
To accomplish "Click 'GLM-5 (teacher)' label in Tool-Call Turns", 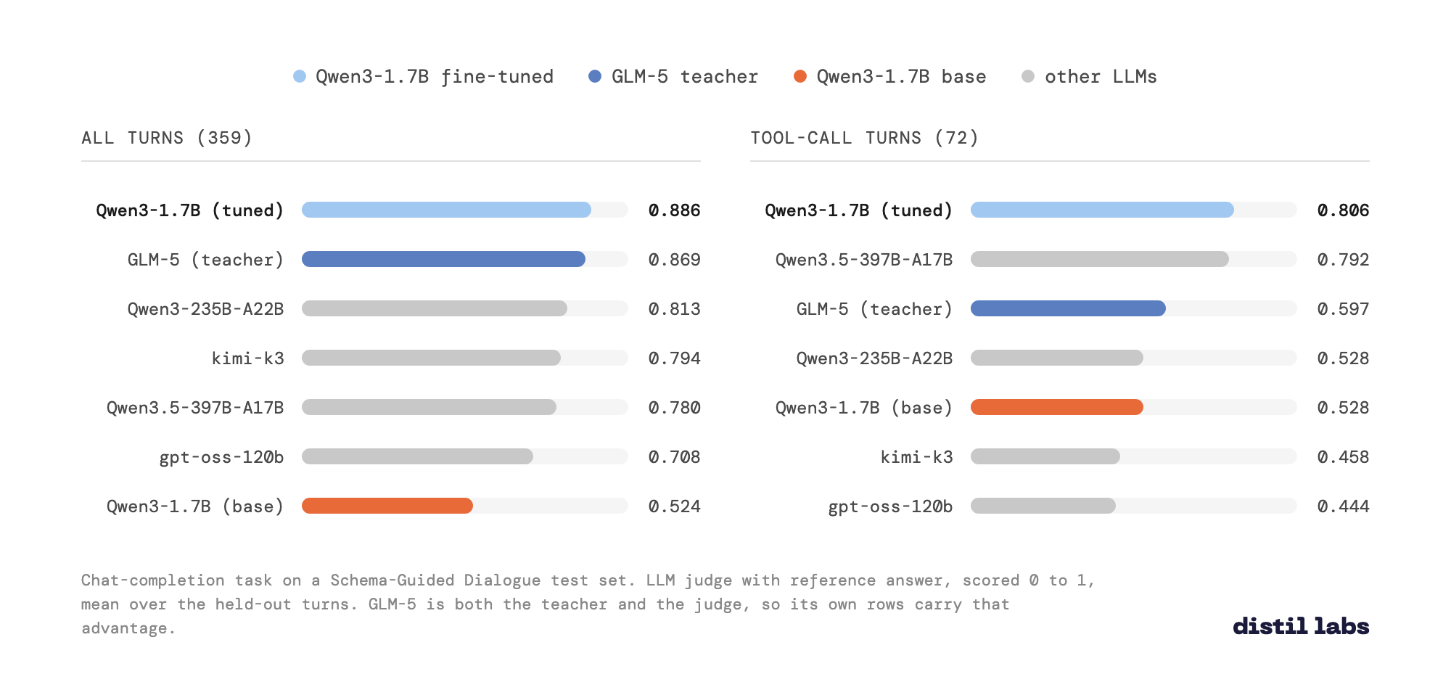I will 875,309.
